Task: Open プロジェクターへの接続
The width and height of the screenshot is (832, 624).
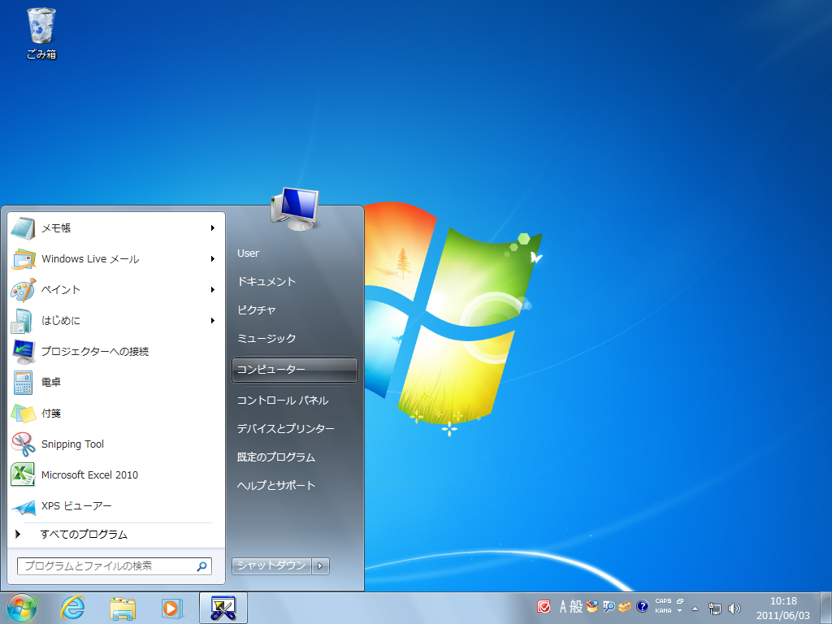Action: (117, 351)
